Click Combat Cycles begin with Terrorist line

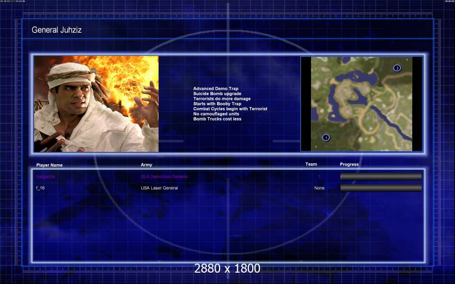[x=230, y=109]
